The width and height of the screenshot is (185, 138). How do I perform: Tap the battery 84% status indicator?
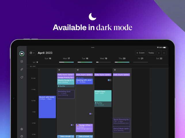[x=163, y=48]
